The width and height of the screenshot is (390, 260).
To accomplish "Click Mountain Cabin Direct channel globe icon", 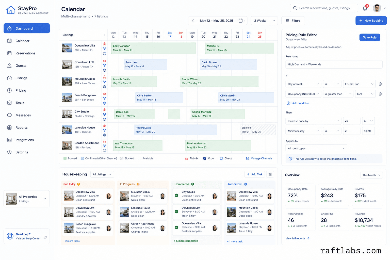I will click(x=104, y=87).
